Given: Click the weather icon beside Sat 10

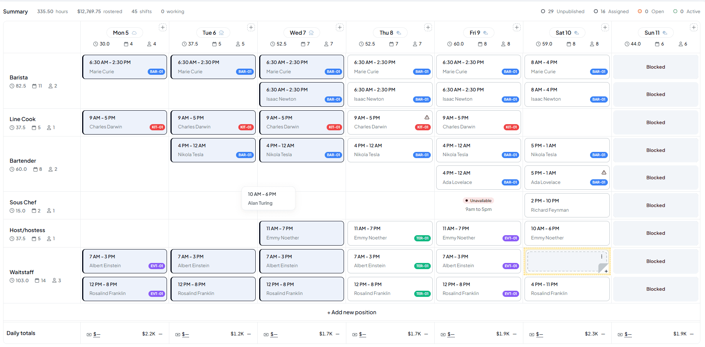Looking at the screenshot, I should pos(577,33).
